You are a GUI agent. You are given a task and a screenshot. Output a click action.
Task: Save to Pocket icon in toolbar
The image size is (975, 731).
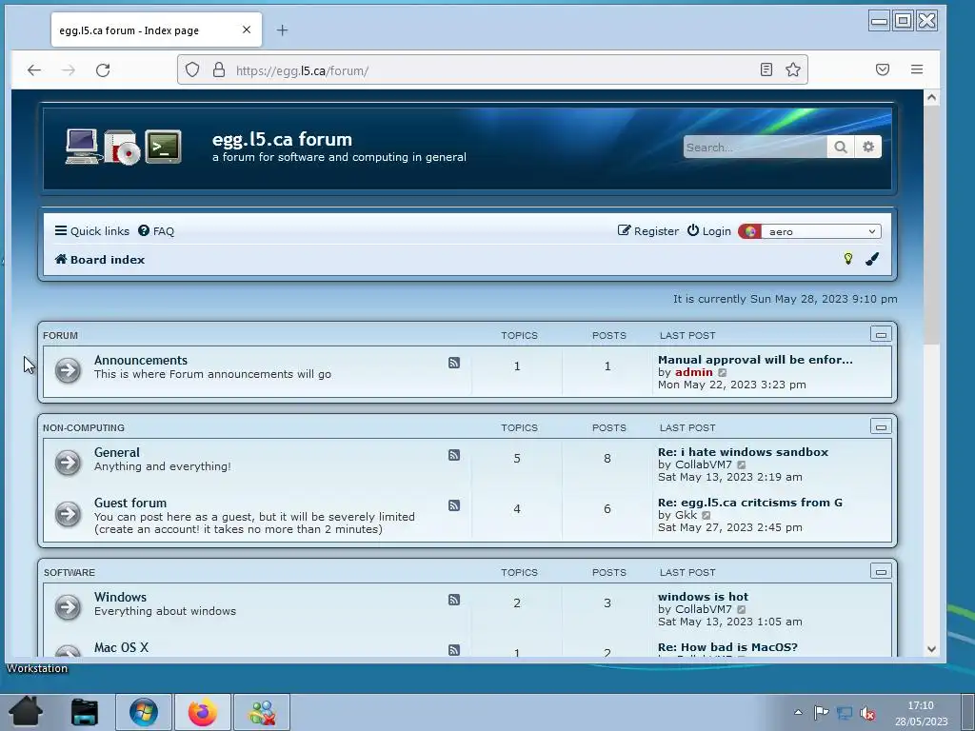(x=883, y=69)
